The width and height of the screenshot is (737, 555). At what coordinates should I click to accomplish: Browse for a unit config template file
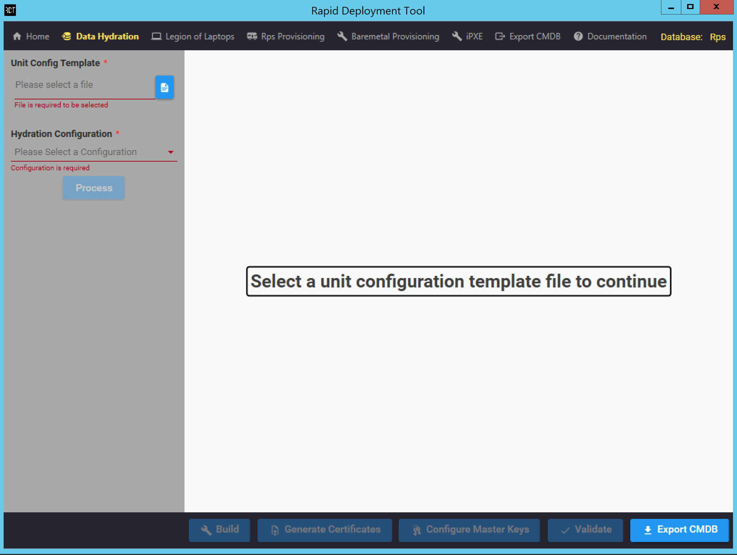tap(165, 87)
